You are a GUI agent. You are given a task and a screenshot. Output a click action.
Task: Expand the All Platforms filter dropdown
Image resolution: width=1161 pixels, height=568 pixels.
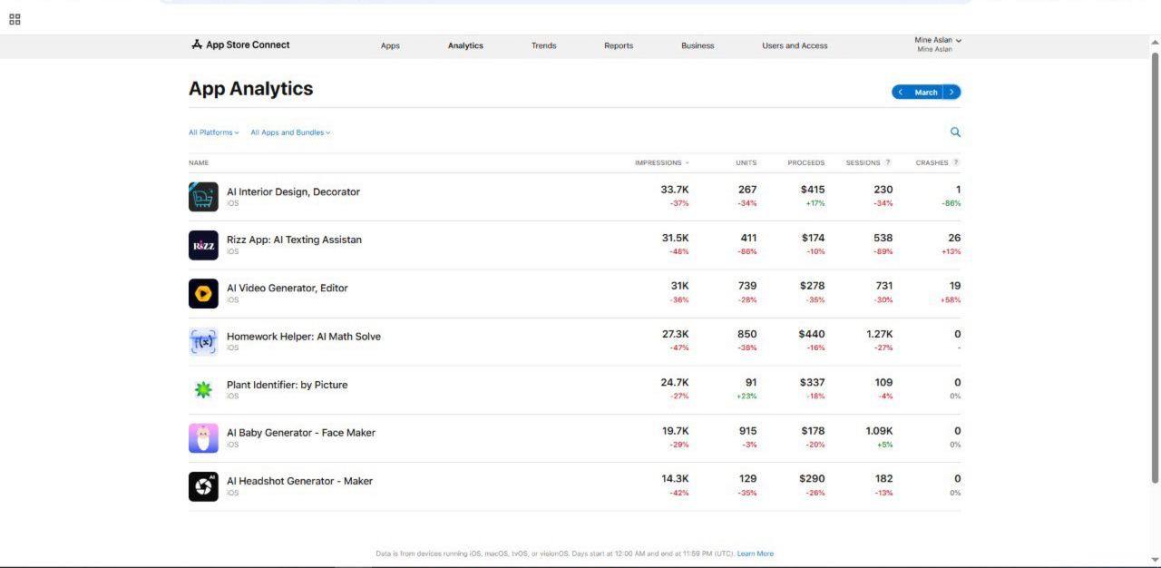pyautogui.click(x=213, y=132)
